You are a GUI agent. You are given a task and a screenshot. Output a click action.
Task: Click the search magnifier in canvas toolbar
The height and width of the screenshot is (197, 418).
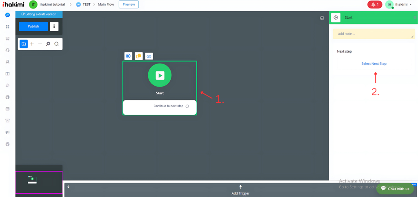[56, 44]
